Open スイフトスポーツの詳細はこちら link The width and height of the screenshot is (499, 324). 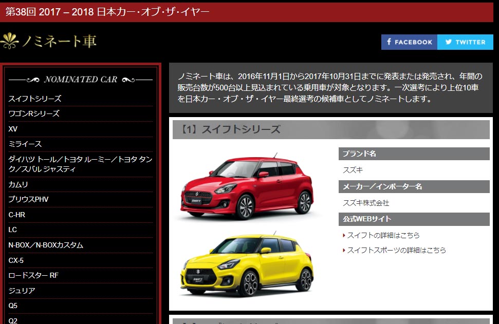[397, 250]
